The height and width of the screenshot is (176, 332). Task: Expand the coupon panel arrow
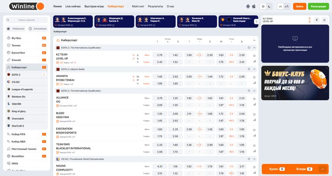(x=322, y=169)
